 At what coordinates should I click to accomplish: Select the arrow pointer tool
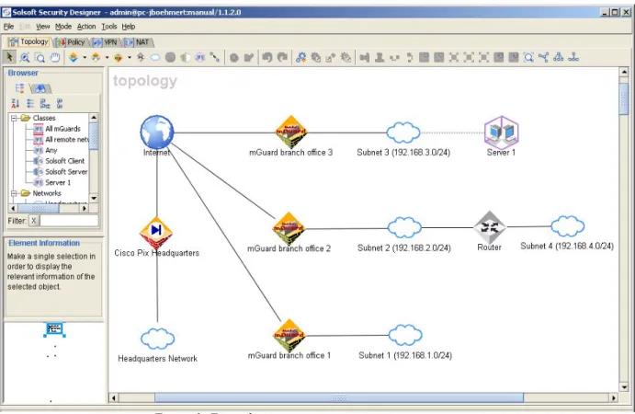pos(10,57)
